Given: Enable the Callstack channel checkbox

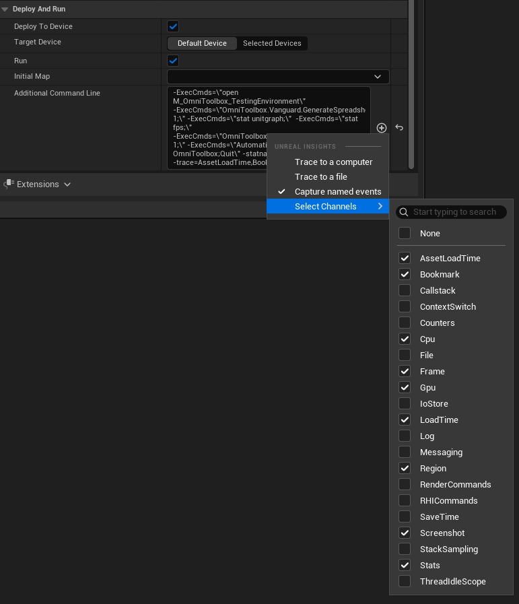Looking at the screenshot, I should (x=405, y=291).
